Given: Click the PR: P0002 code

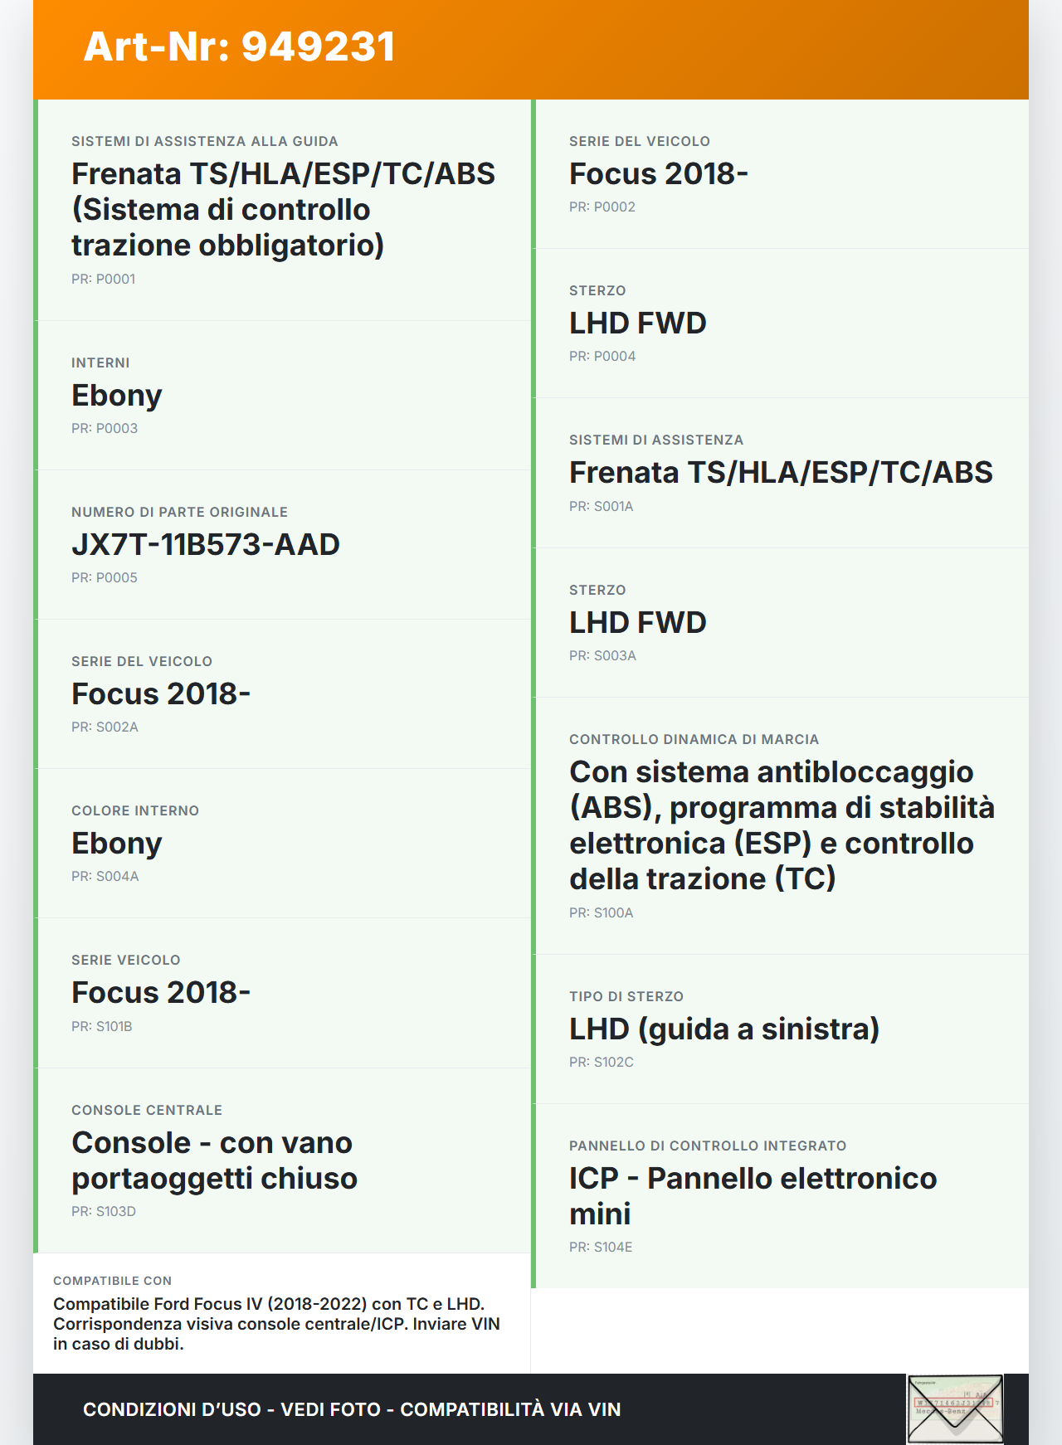Looking at the screenshot, I should pyautogui.click(x=602, y=207).
